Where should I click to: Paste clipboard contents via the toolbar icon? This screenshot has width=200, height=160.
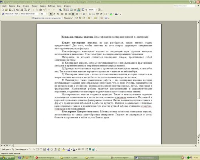tap(41, 10)
